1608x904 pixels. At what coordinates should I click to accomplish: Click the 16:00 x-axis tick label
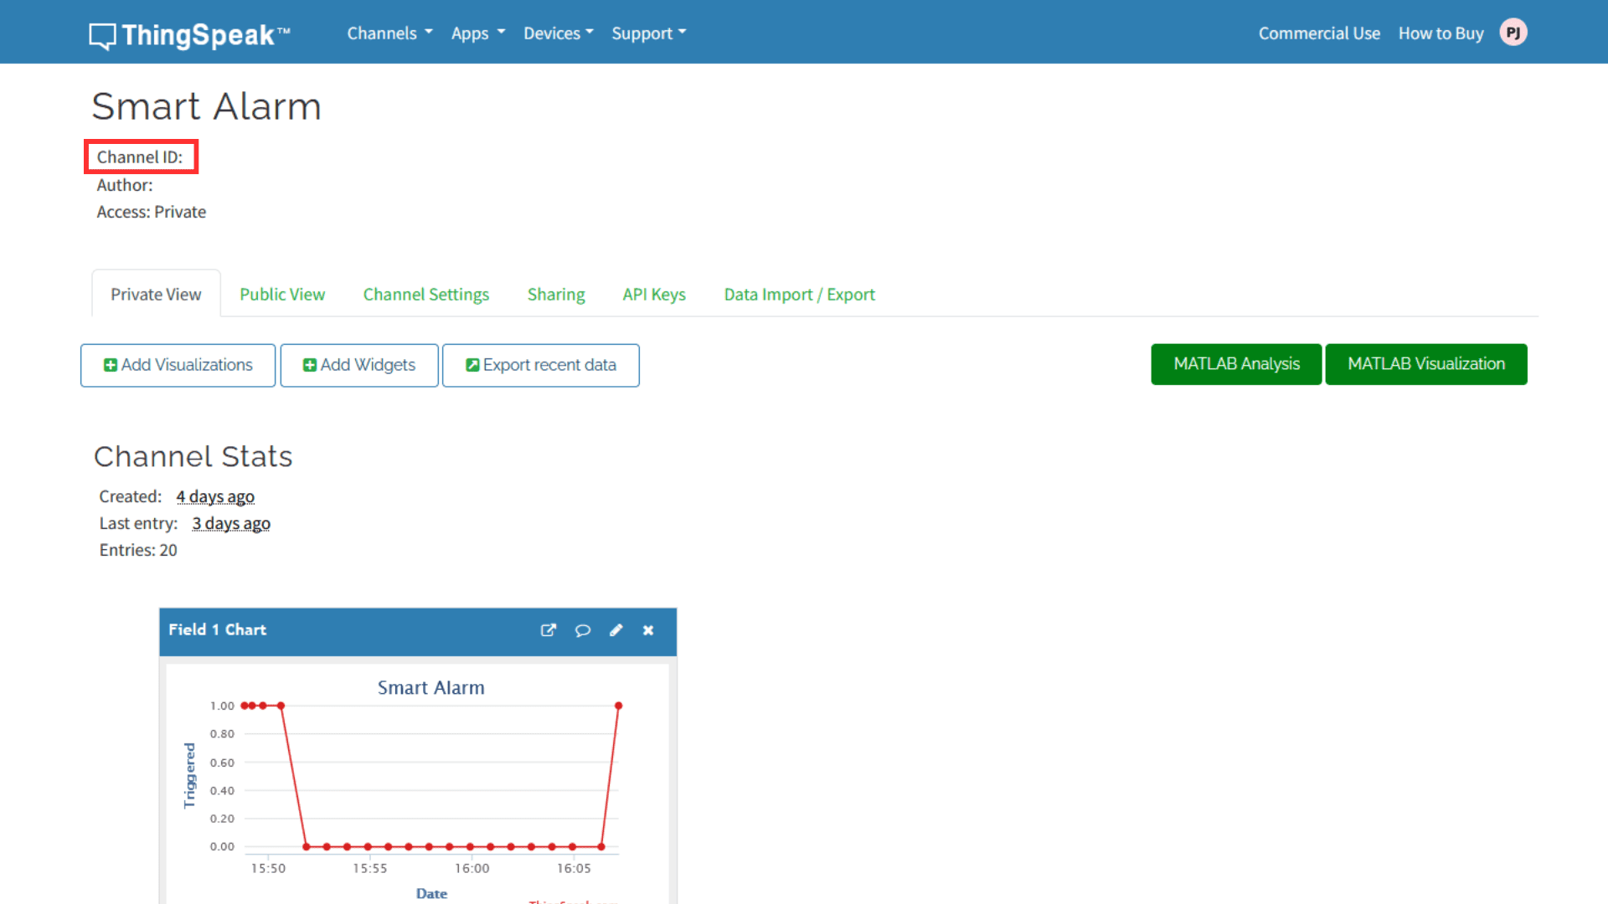472,868
